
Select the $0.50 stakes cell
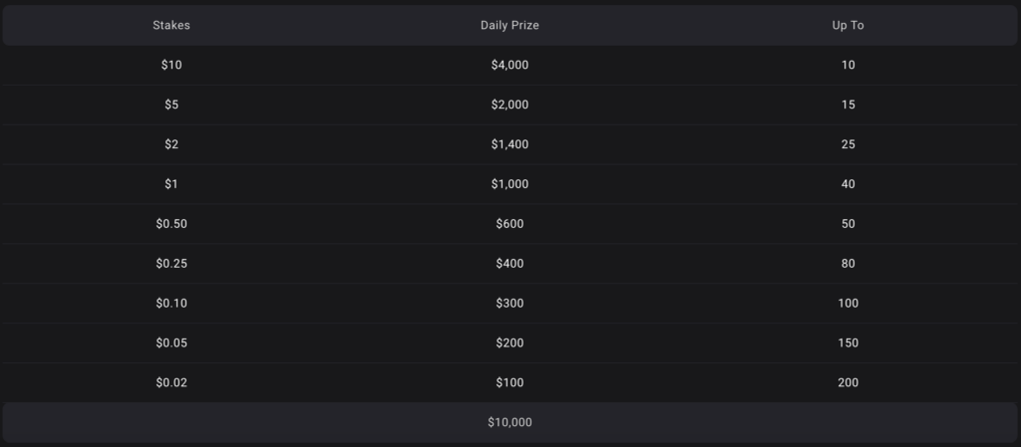(x=171, y=223)
